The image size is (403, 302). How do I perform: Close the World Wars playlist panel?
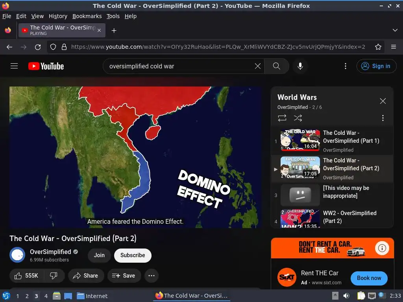[383, 101]
